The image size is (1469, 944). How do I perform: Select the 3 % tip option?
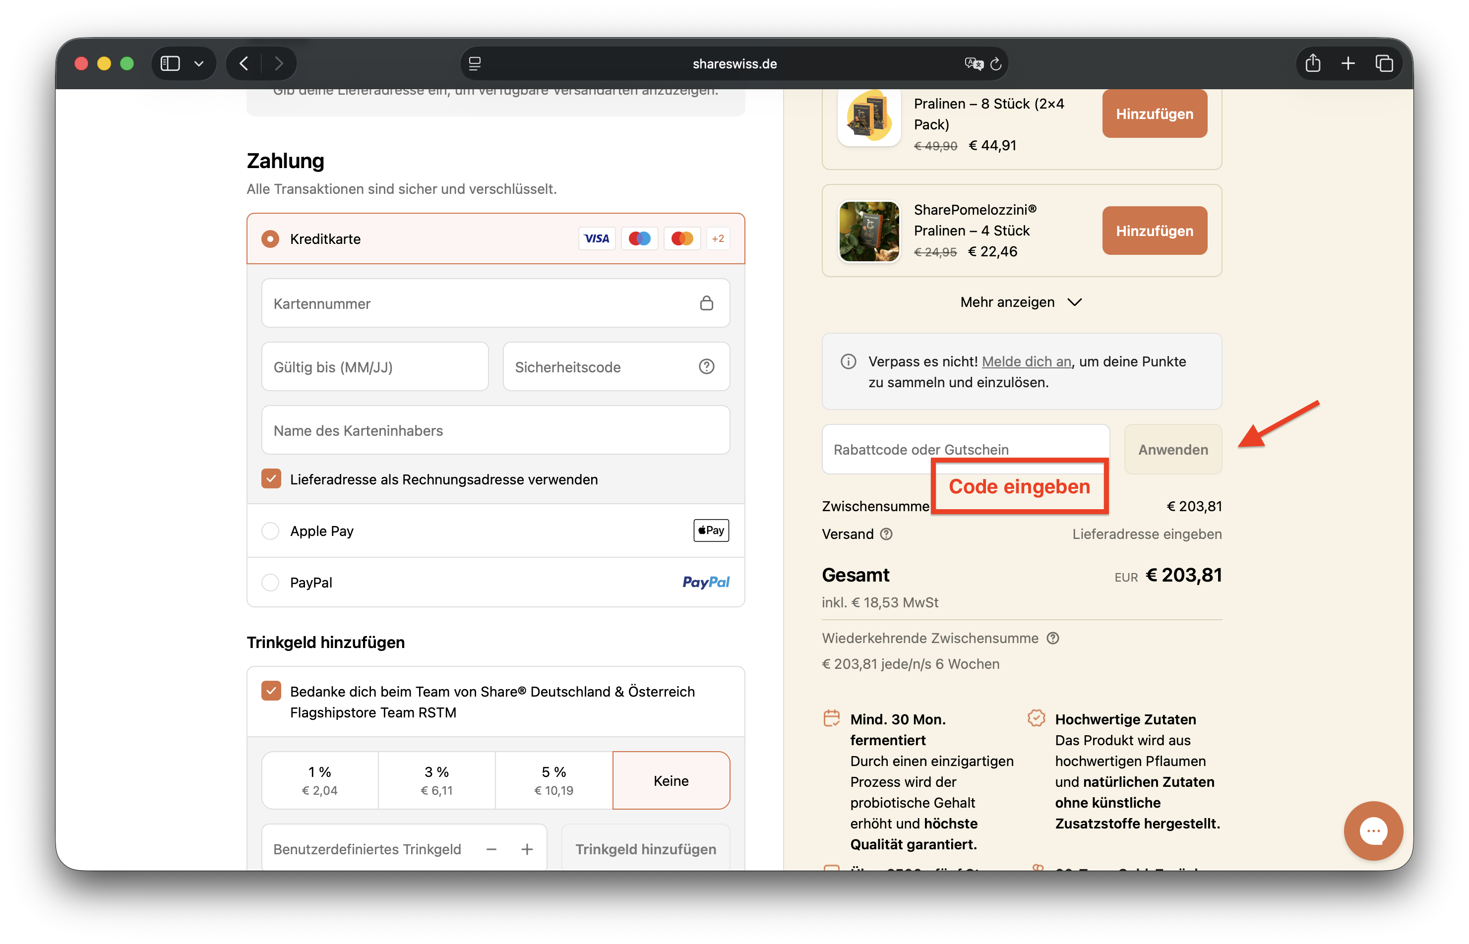point(436,780)
